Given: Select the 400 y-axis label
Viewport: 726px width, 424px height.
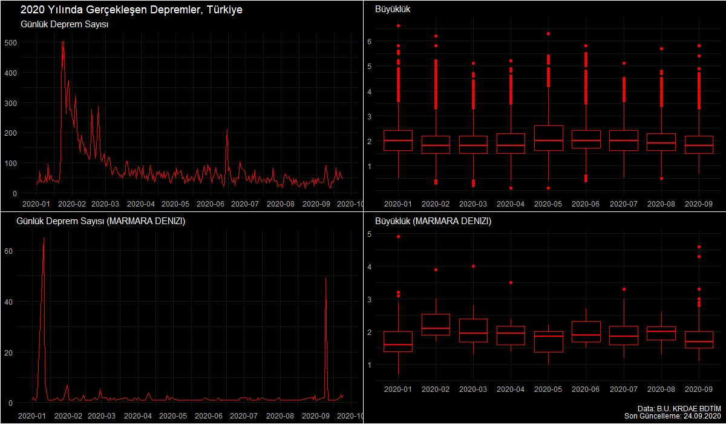Looking at the screenshot, I should tap(10, 73).
